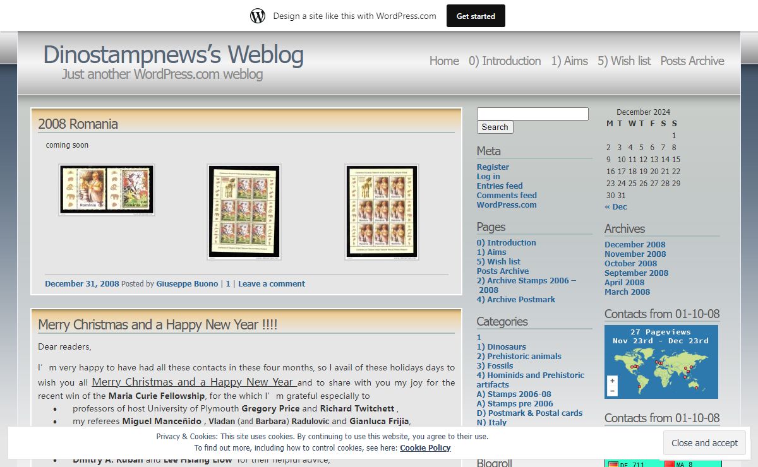
Task: Select 4) Hominids and Prehistoric artifacts category
Action: click(531, 380)
